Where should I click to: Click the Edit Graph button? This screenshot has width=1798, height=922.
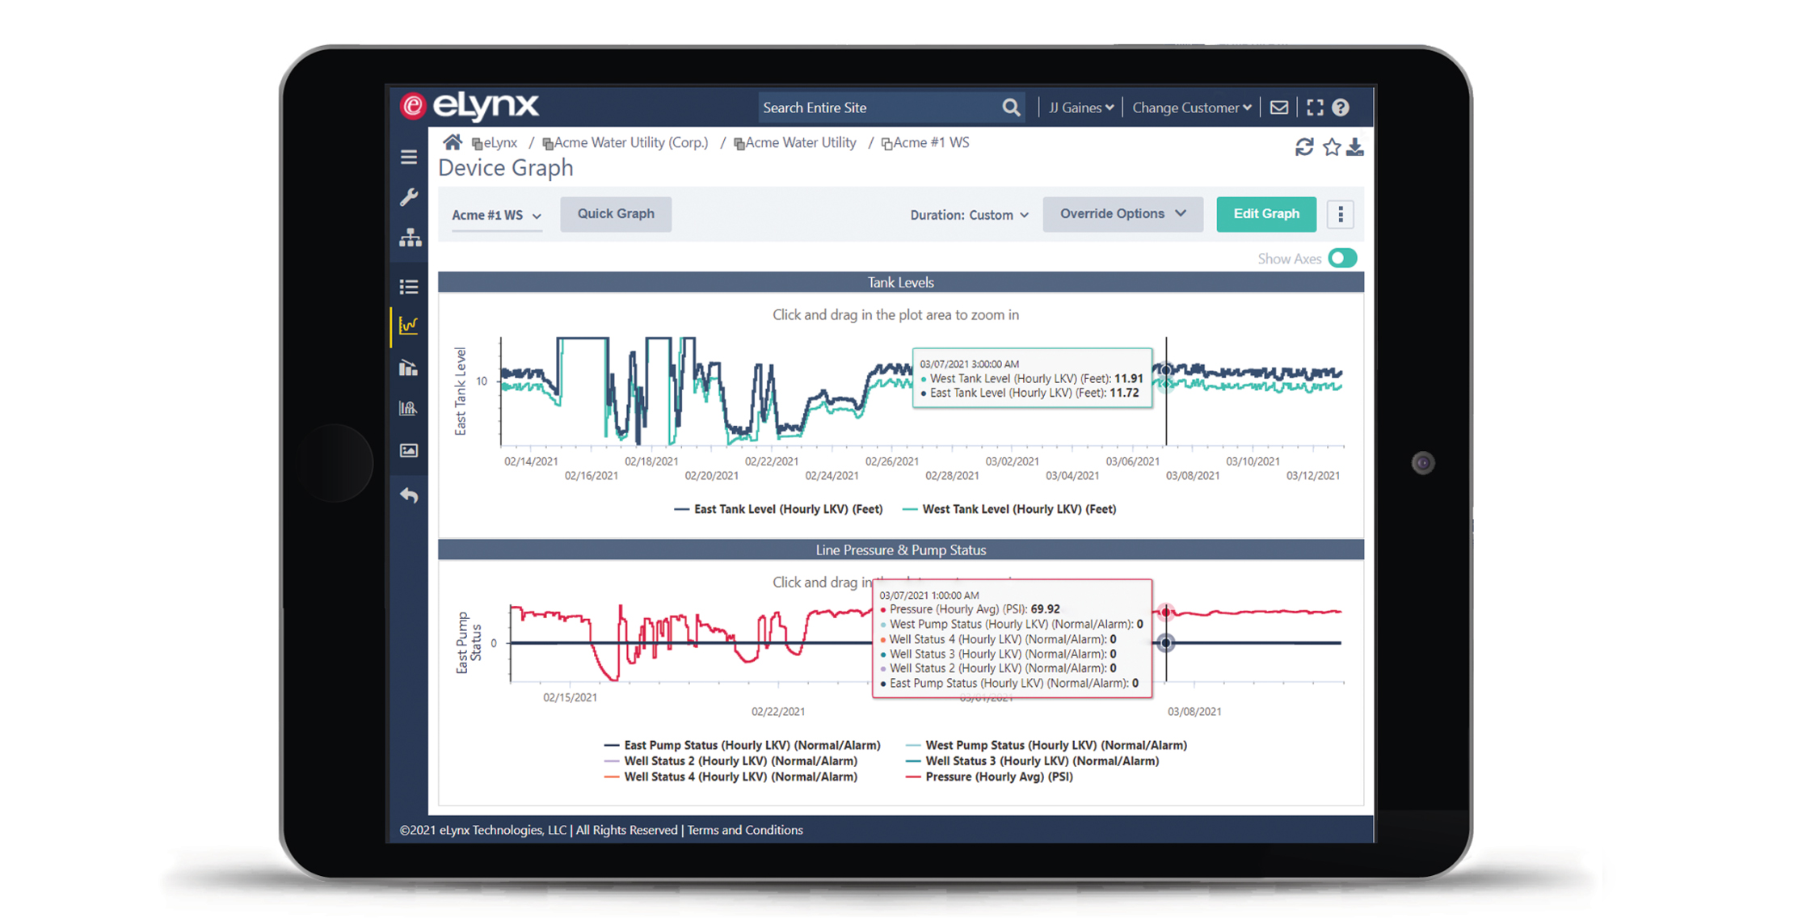1265,214
